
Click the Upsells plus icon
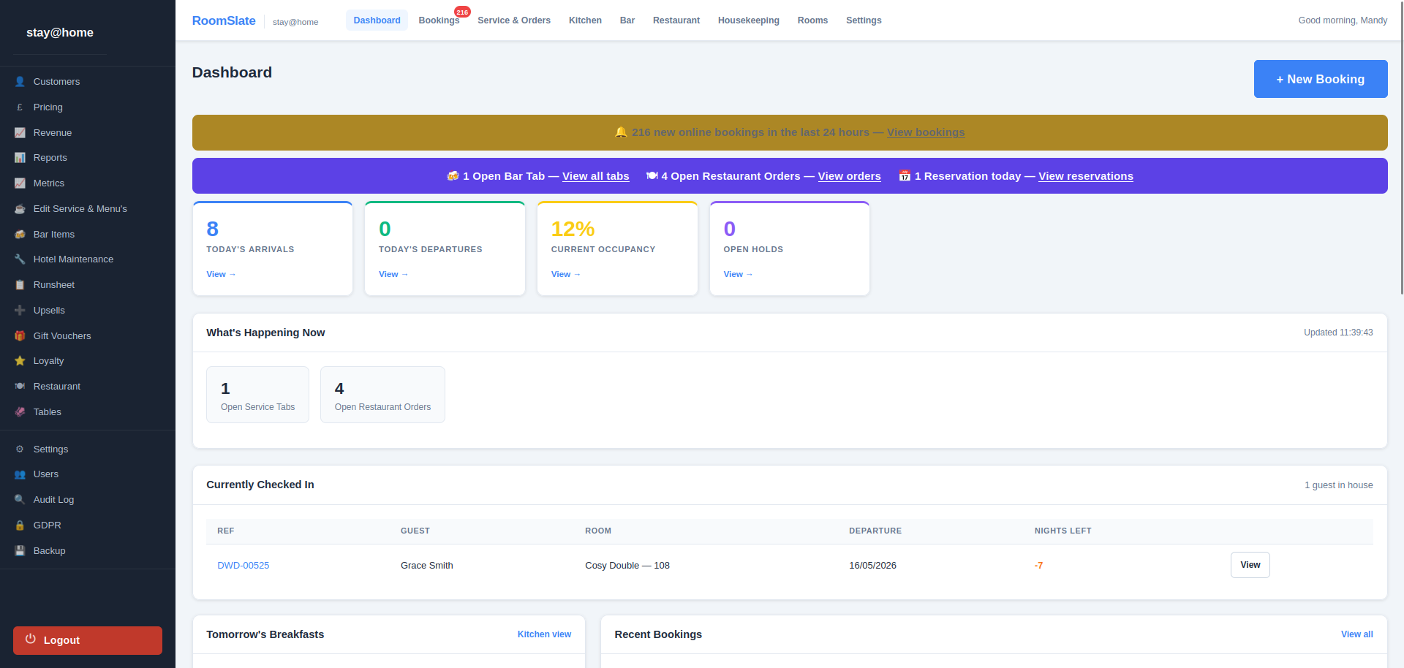20,311
